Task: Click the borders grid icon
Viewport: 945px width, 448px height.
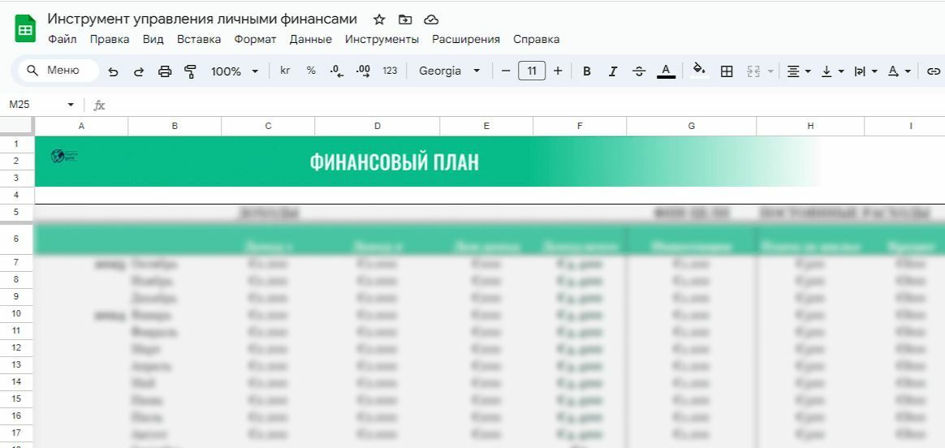Action: click(727, 71)
